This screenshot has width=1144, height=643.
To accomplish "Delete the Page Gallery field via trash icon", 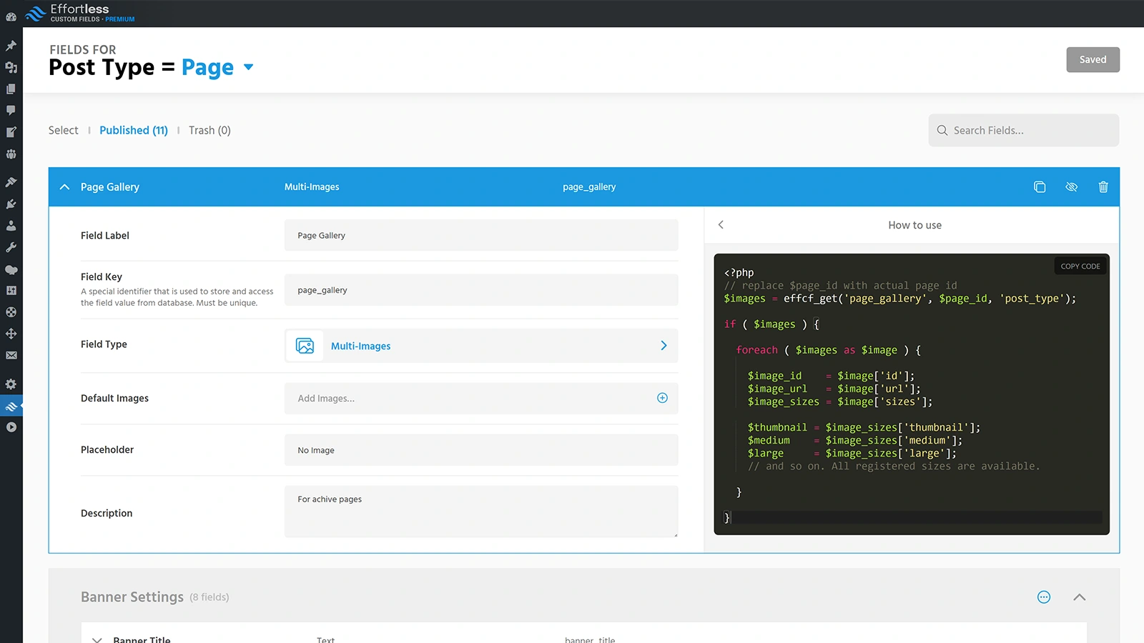I will point(1103,186).
